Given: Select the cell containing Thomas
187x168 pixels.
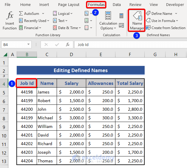Looking at the screenshot, I should (x=47, y=161).
